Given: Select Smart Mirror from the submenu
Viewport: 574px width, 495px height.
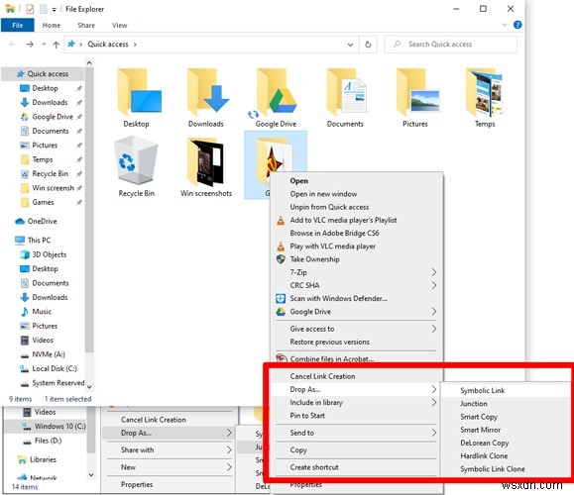Looking at the screenshot, I should pyautogui.click(x=480, y=430).
